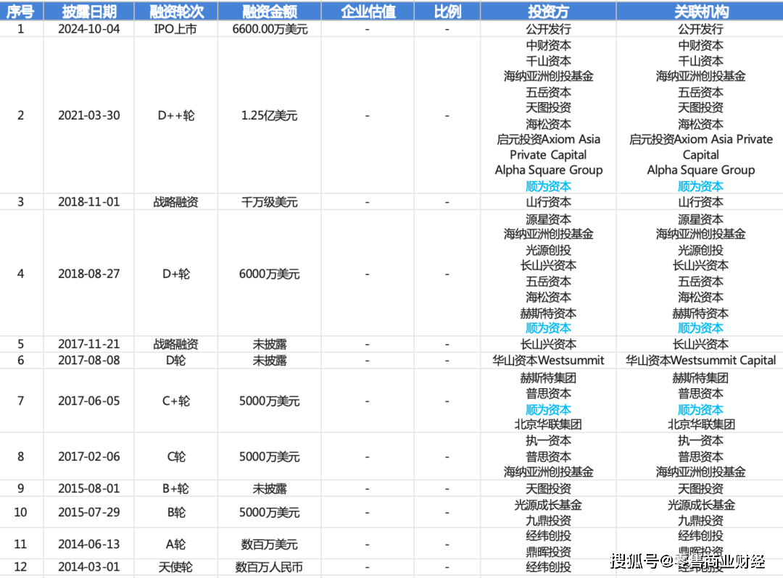Select the date 2017-08-08
This screenshot has height=578, width=783.
(89, 360)
